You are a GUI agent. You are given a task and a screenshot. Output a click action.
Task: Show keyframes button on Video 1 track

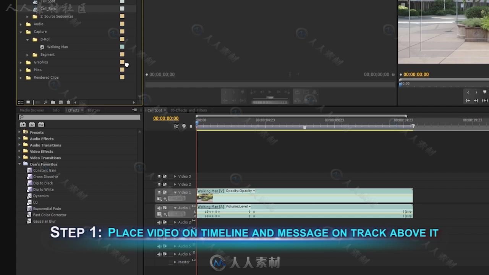pos(165,199)
